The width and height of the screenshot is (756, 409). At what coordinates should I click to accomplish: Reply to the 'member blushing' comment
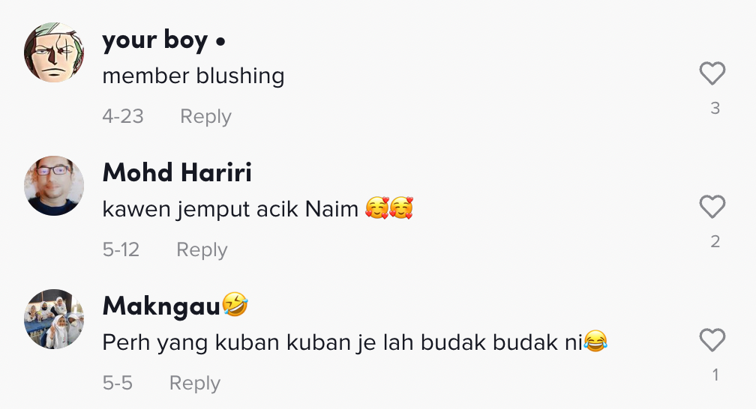point(205,117)
